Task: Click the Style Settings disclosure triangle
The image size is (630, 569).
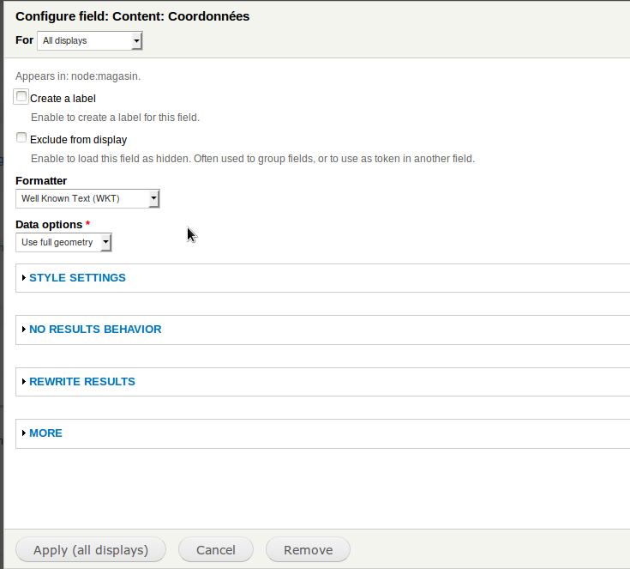Action: (24, 278)
